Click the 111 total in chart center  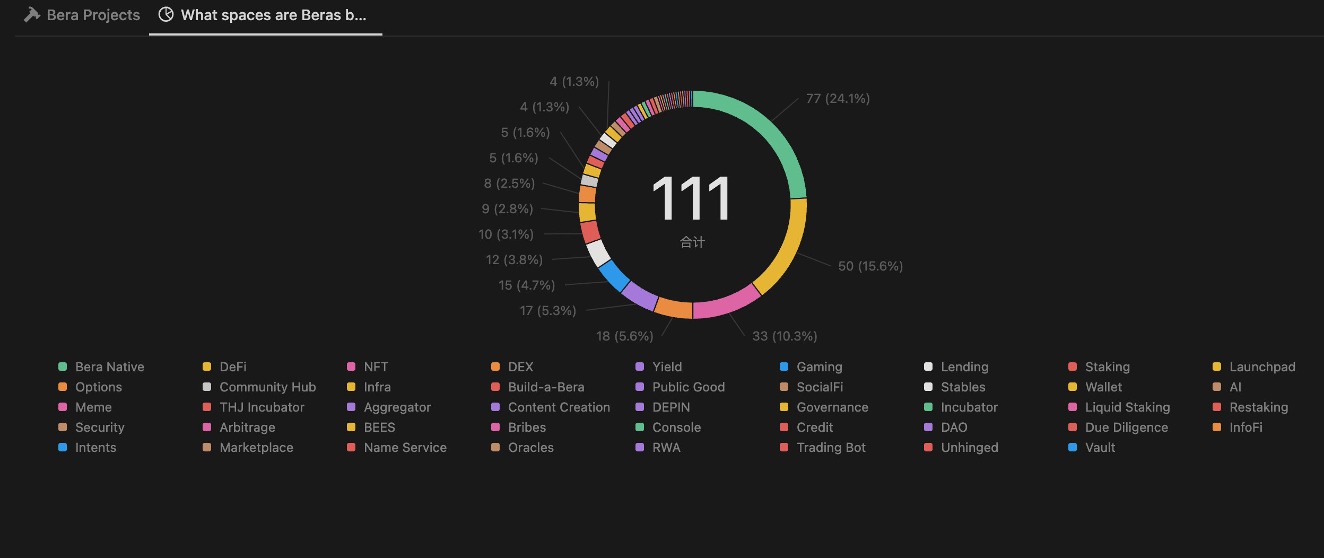692,198
